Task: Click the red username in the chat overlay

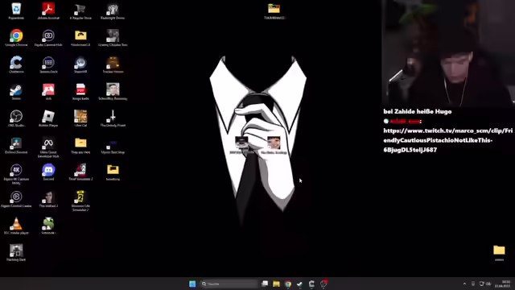Action: pos(406,121)
